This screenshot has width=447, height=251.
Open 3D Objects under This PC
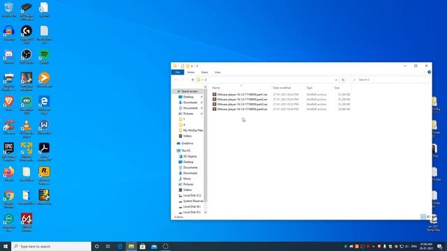click(188, 156)
